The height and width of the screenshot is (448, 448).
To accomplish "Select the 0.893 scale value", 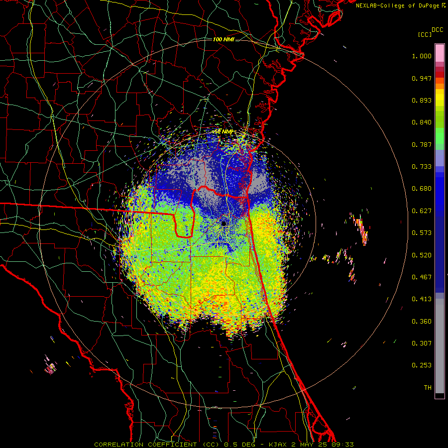I will pyautogui.click(x=422, y=100).
